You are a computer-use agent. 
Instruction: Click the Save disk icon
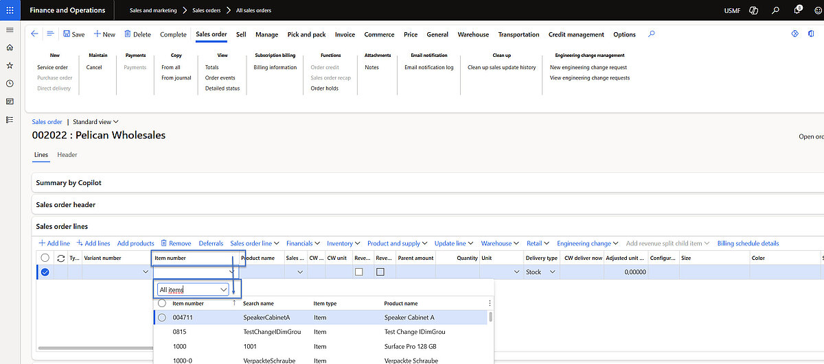tap(67, 34)
